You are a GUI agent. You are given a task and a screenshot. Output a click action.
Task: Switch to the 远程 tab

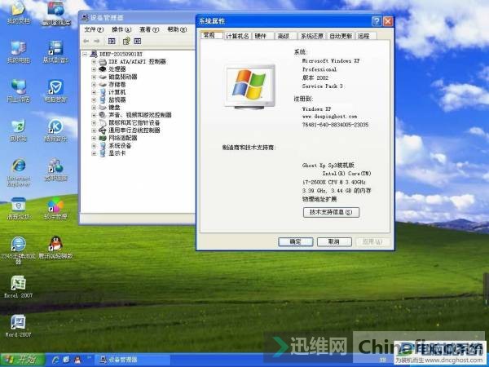point(366,36)
